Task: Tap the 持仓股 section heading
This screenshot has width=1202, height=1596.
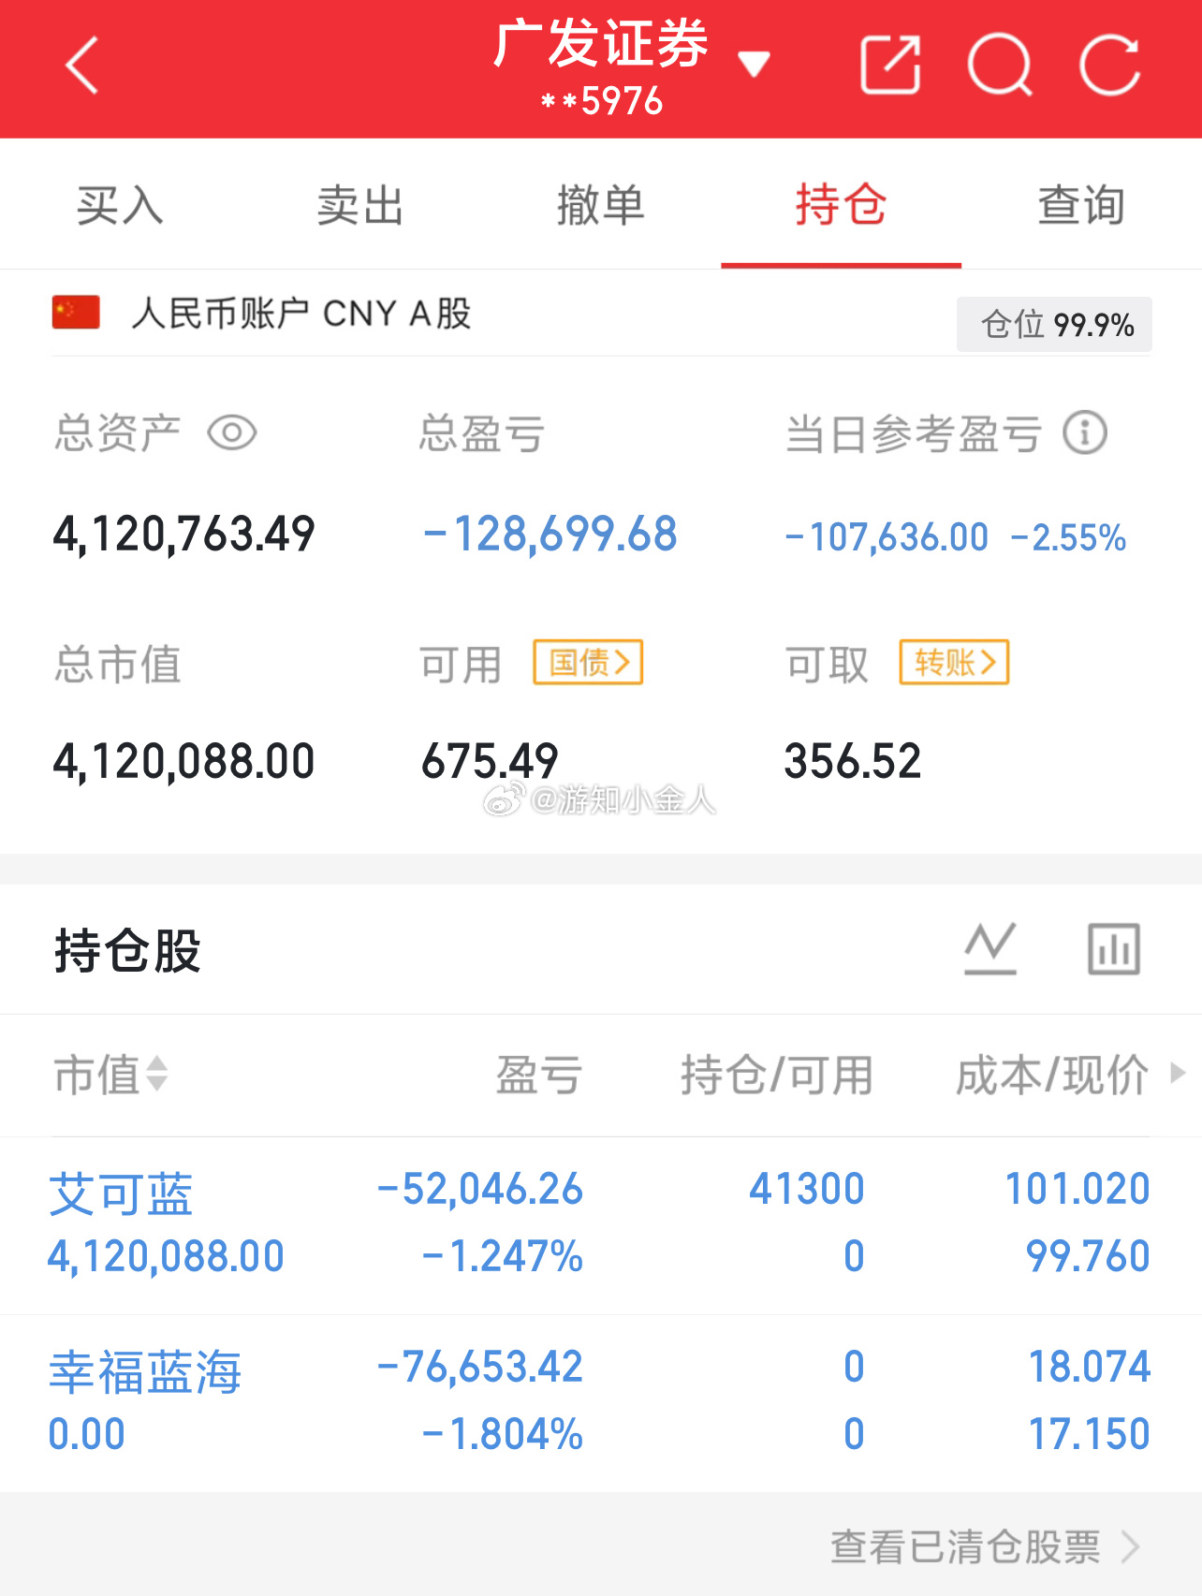Action: click(127, 951)
